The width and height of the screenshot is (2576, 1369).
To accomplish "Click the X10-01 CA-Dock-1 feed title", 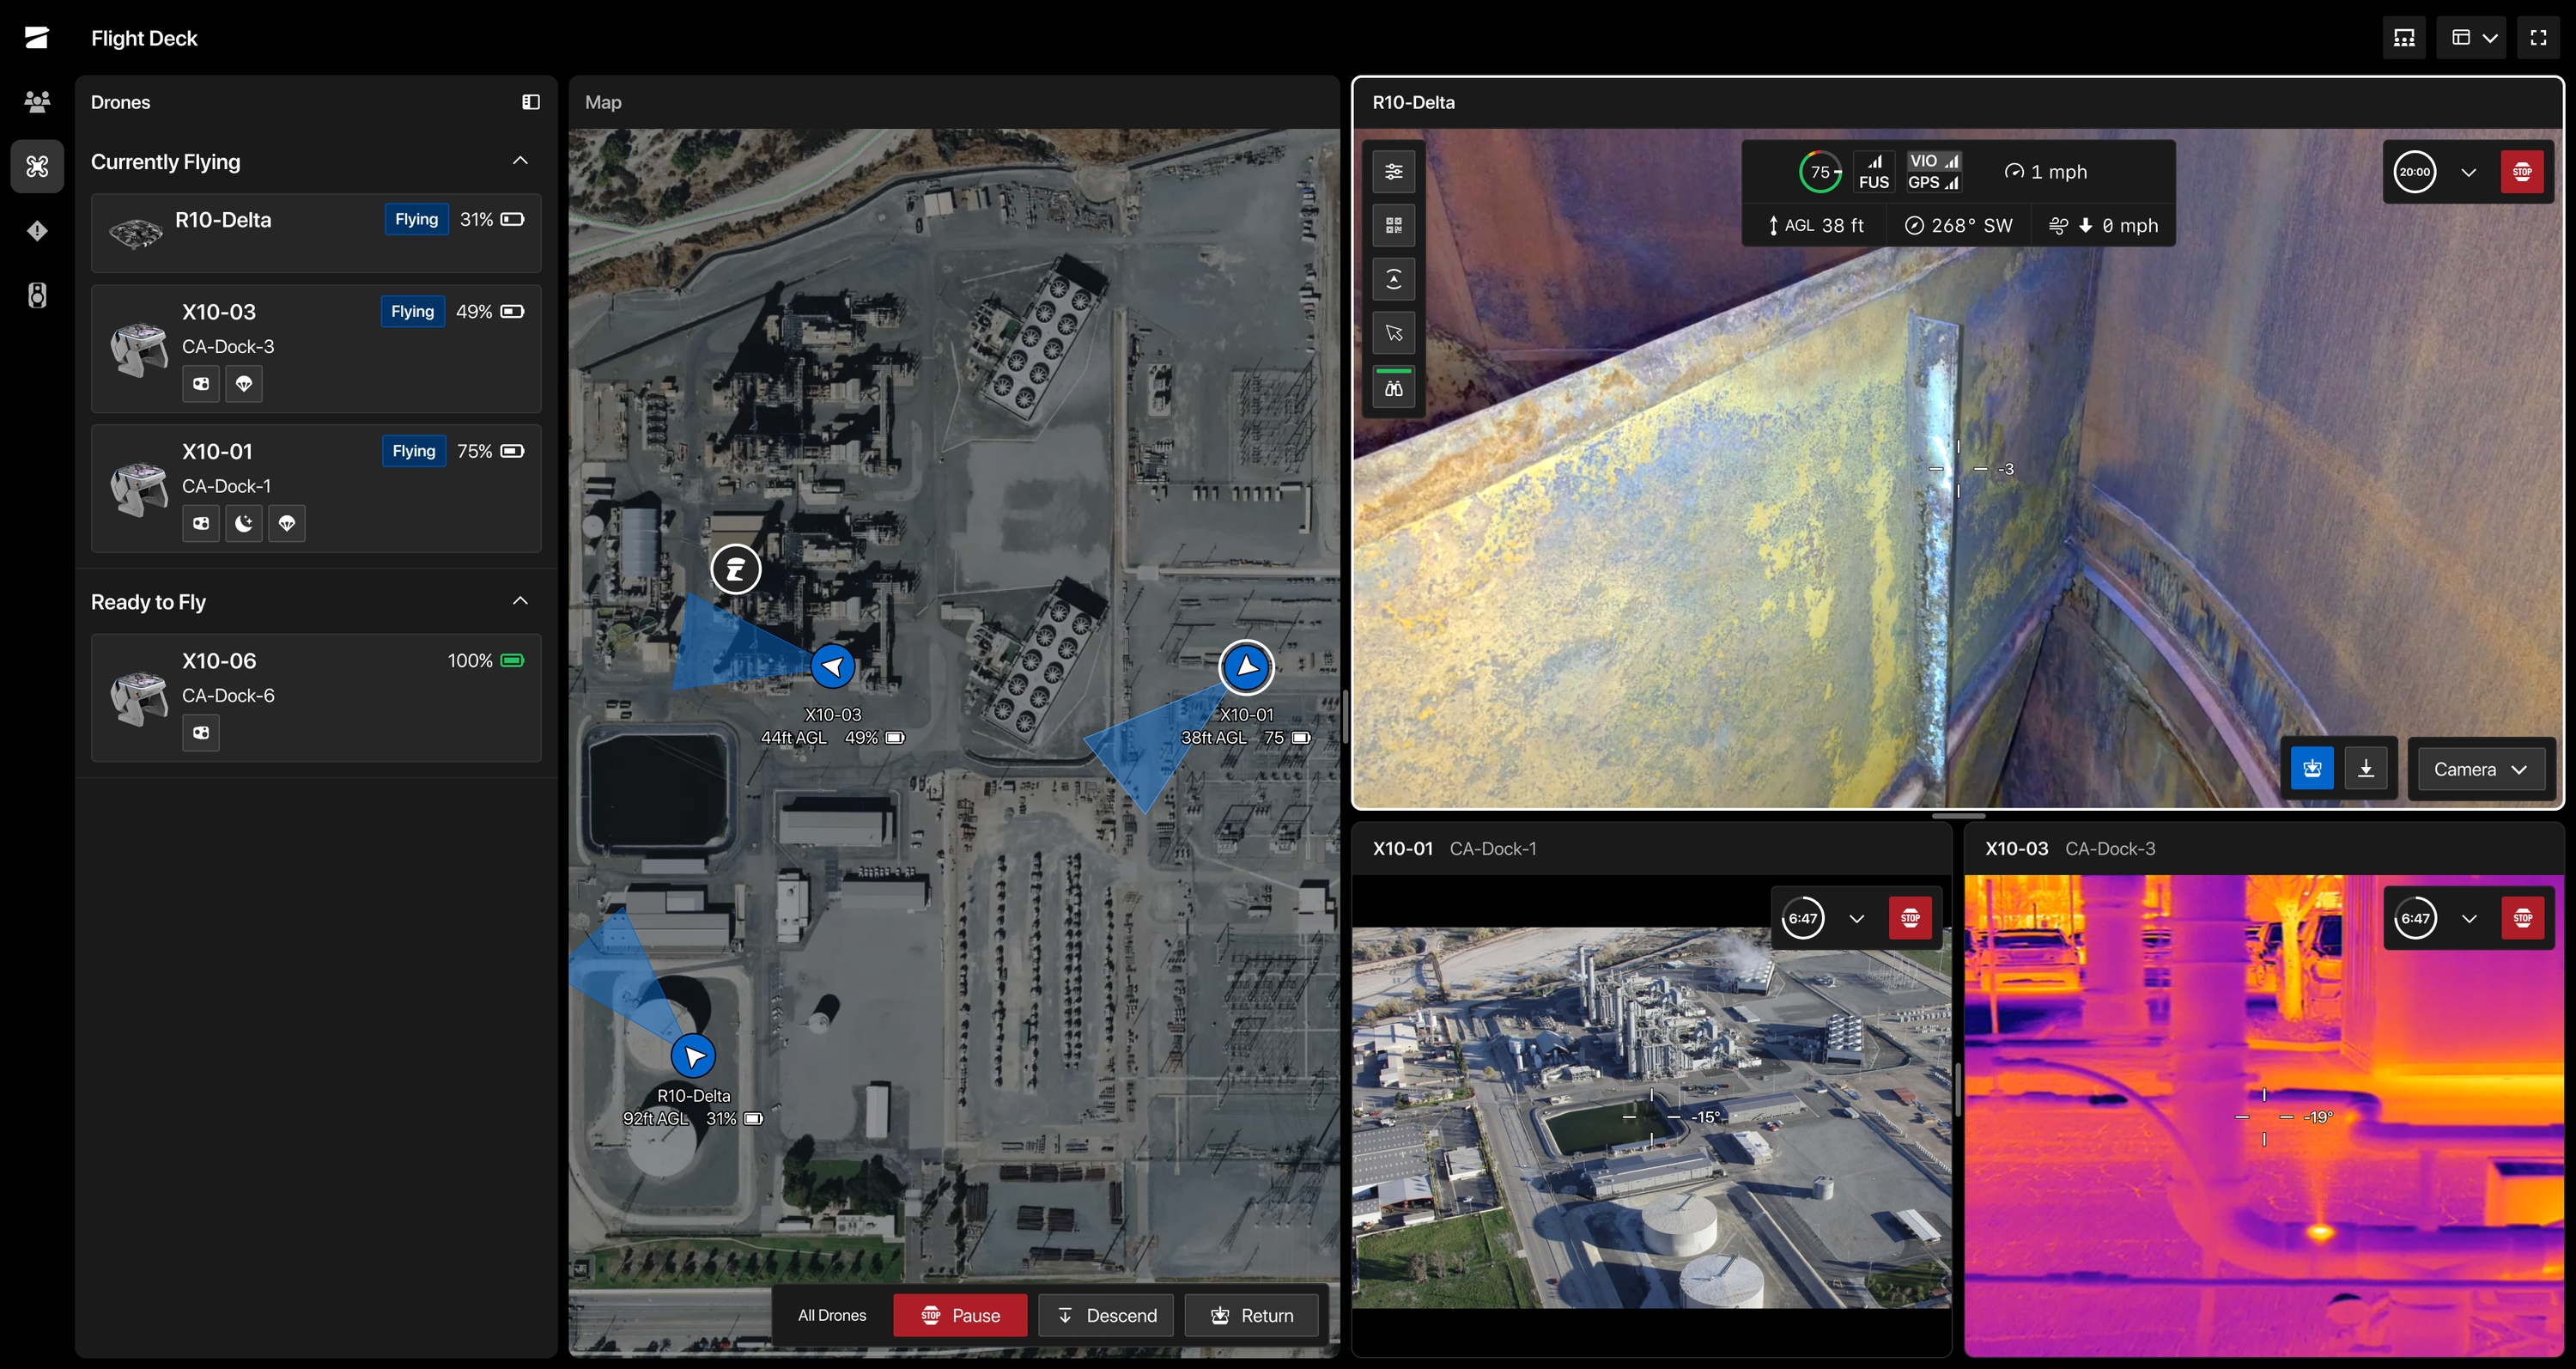I will tap(1454, 848).
